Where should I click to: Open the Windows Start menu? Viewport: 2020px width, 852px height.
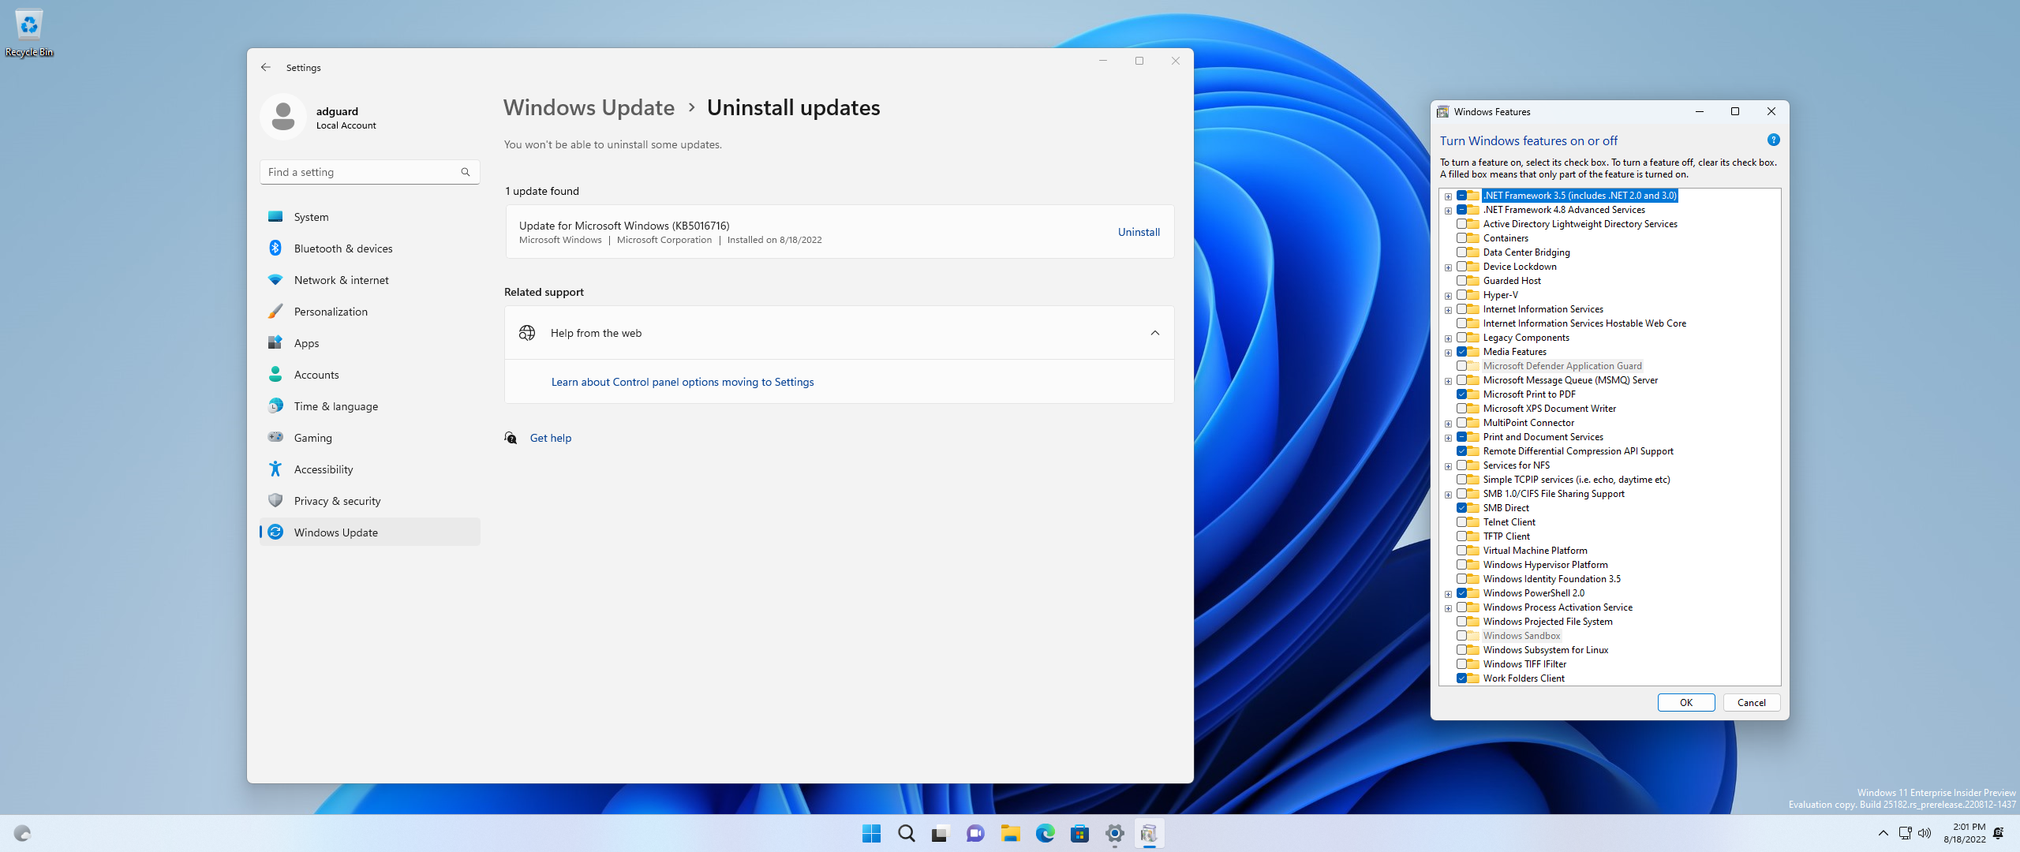coord(871,834)
